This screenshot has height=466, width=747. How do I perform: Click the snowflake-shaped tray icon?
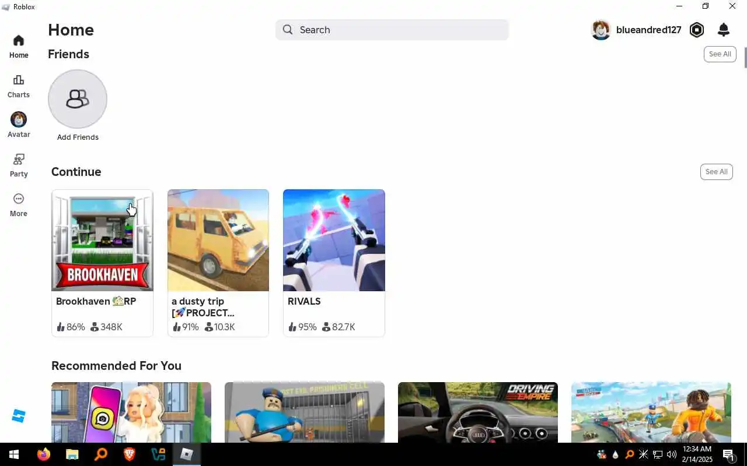tap(644, 454)
